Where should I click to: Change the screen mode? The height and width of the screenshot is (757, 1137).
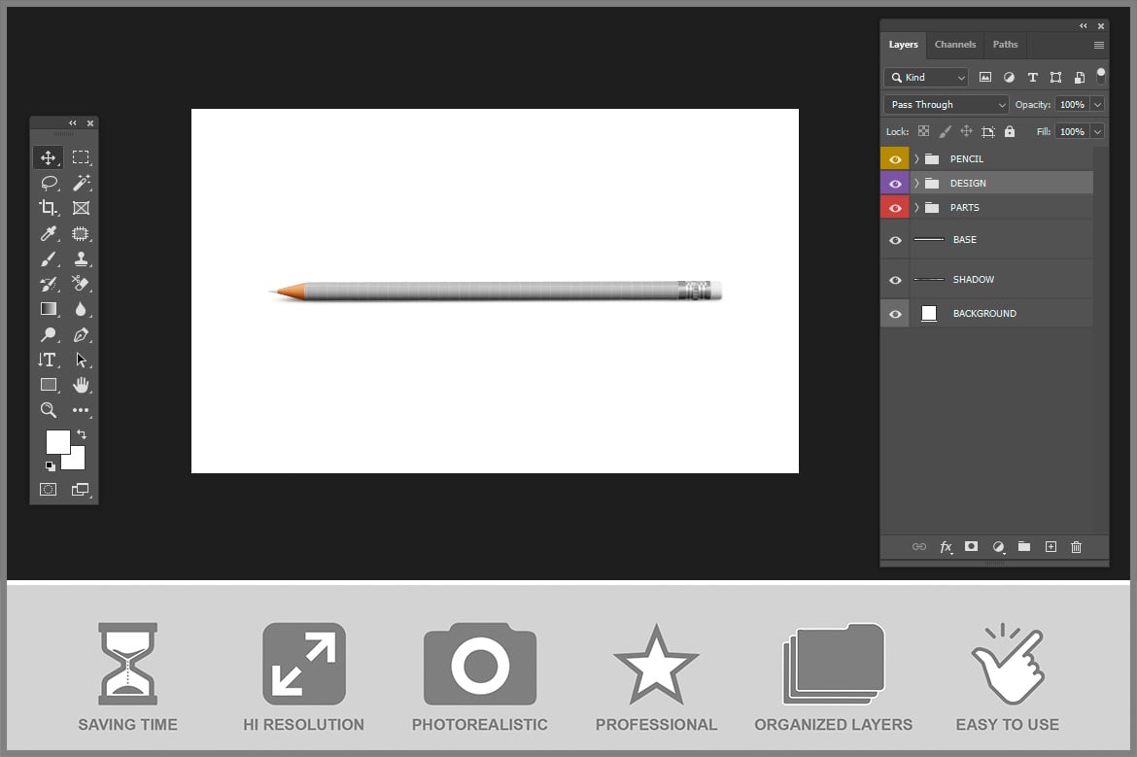click(x=81, y=490)
